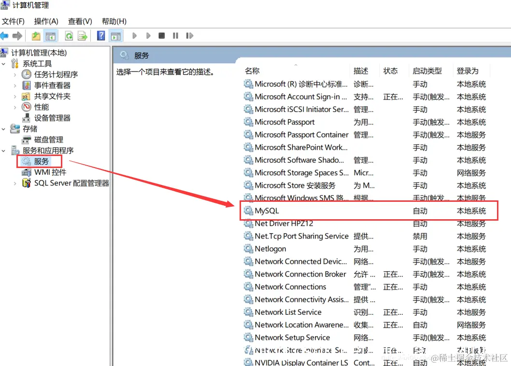Click the Up one level folder icon
The width and height of the screenshot is (511, 366).
pos(36,36)
